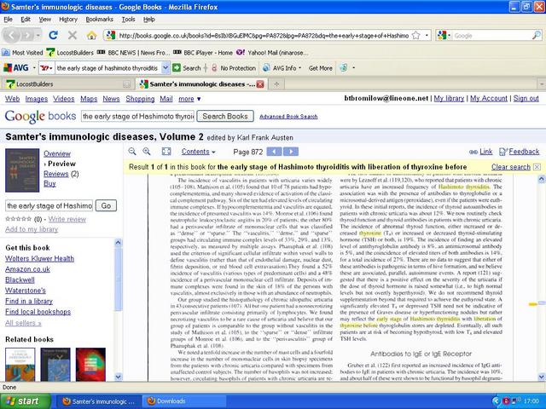This screenshot has height=409, width=546.
Task: Open the address bar dropdown arrow
Action: (x=427, y=35)
